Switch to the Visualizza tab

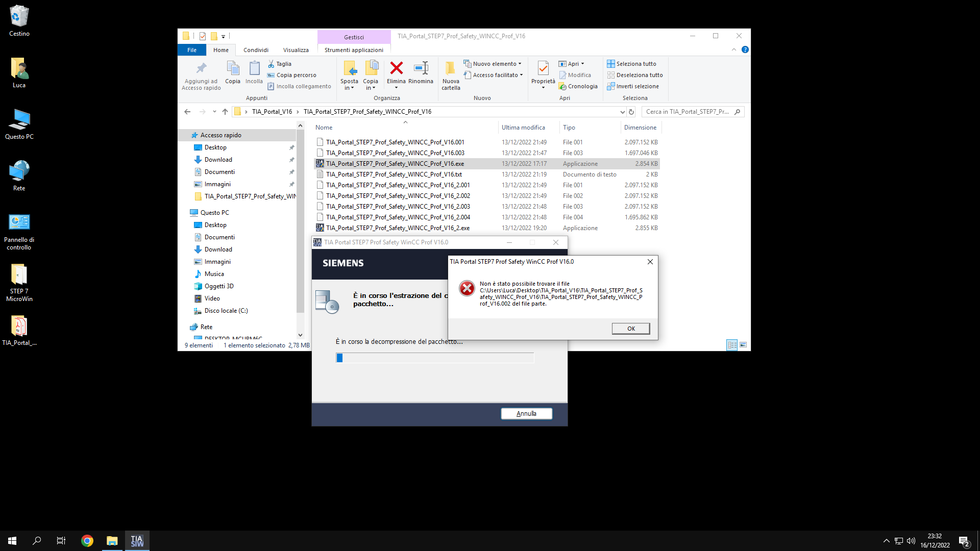pyautogui.click(x=296, y=50)
